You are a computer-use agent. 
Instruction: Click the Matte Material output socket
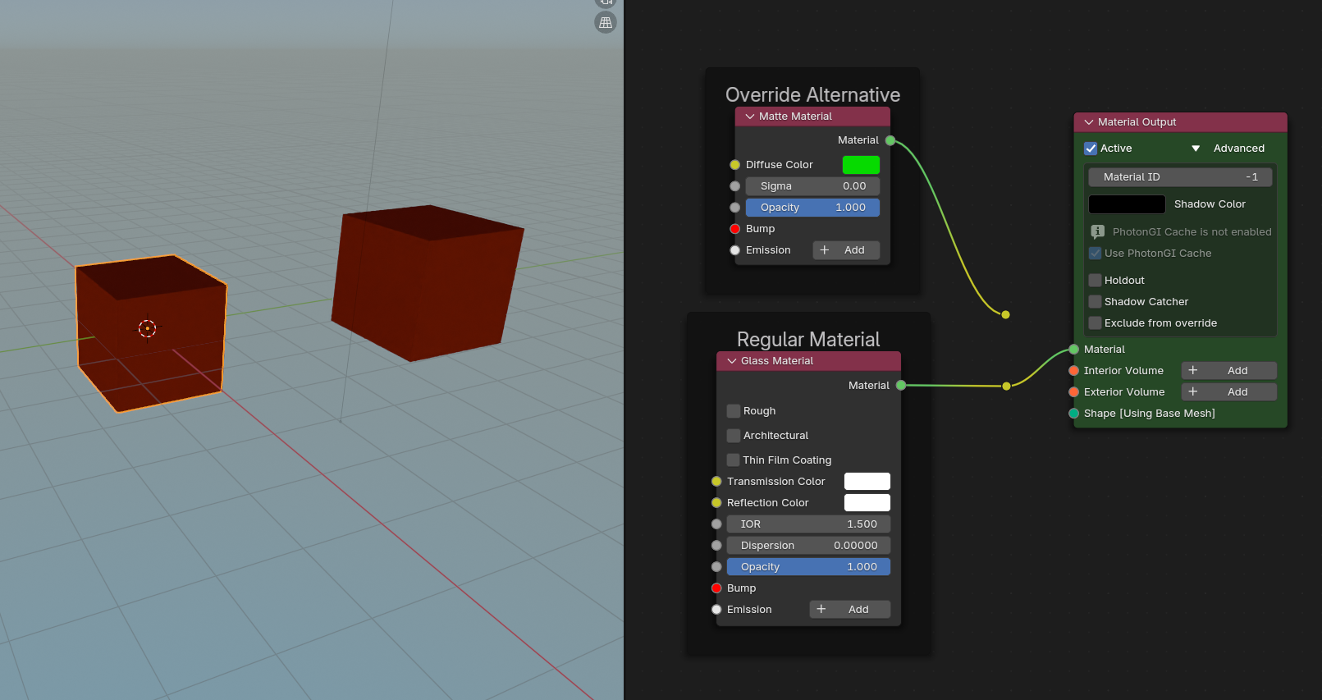coord(890,140)
